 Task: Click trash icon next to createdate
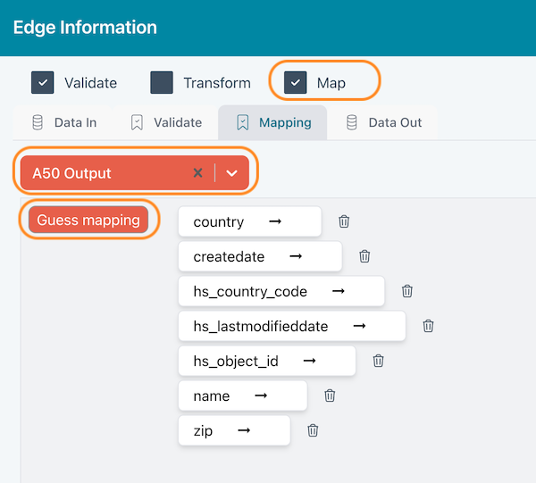coord(364,256)
